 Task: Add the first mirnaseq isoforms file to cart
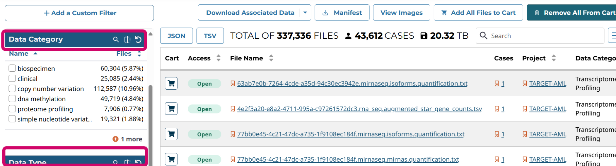(x=171, y=83)
